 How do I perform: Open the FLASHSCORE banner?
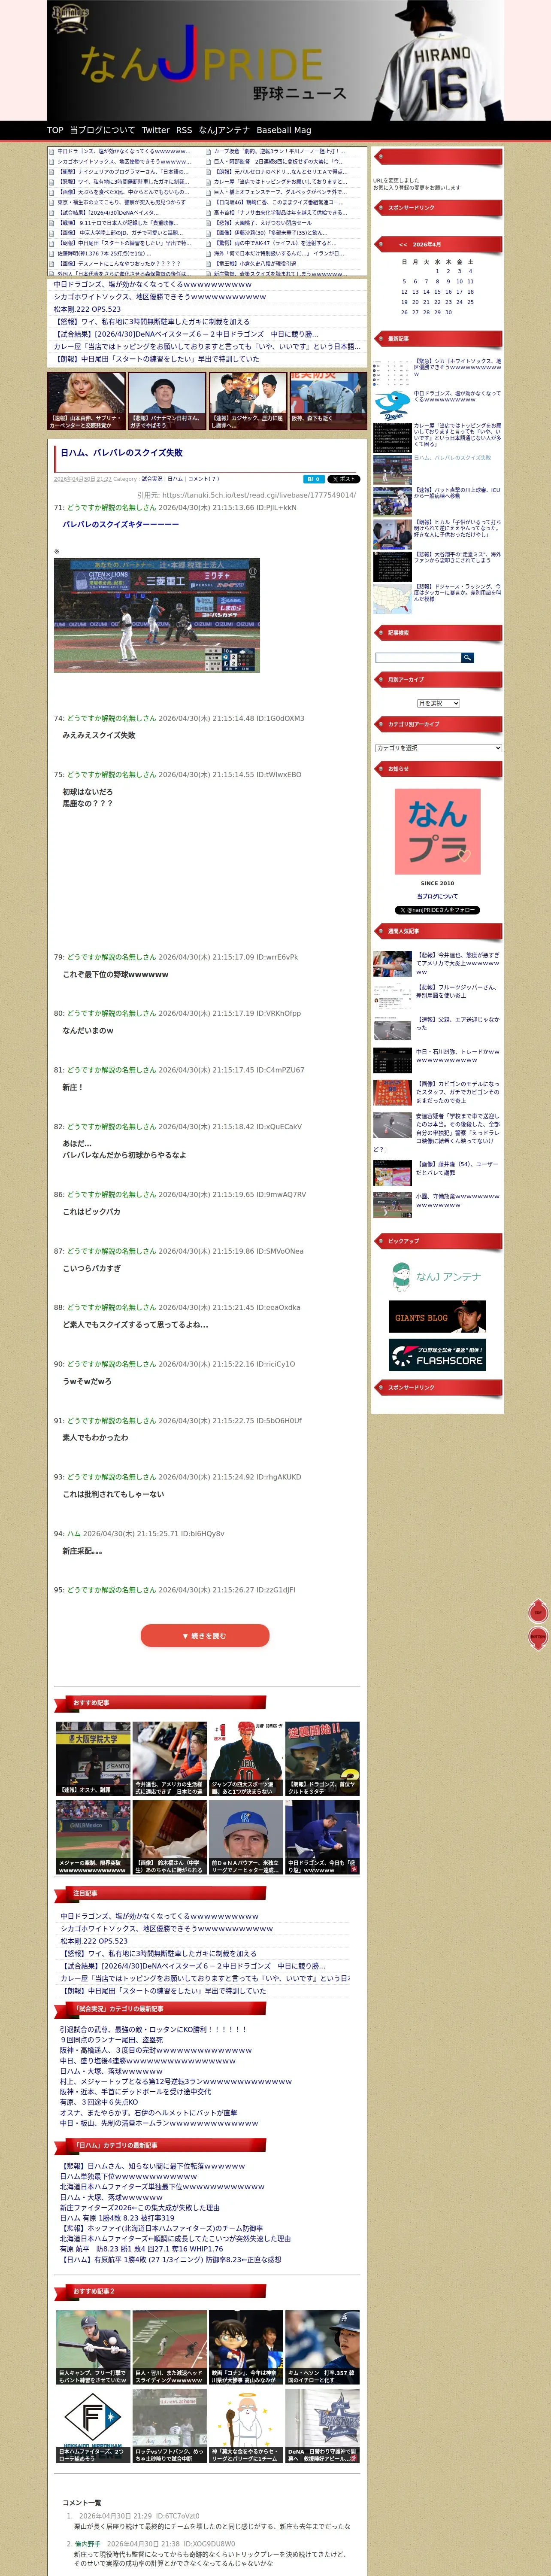(x=437, y=1355)
